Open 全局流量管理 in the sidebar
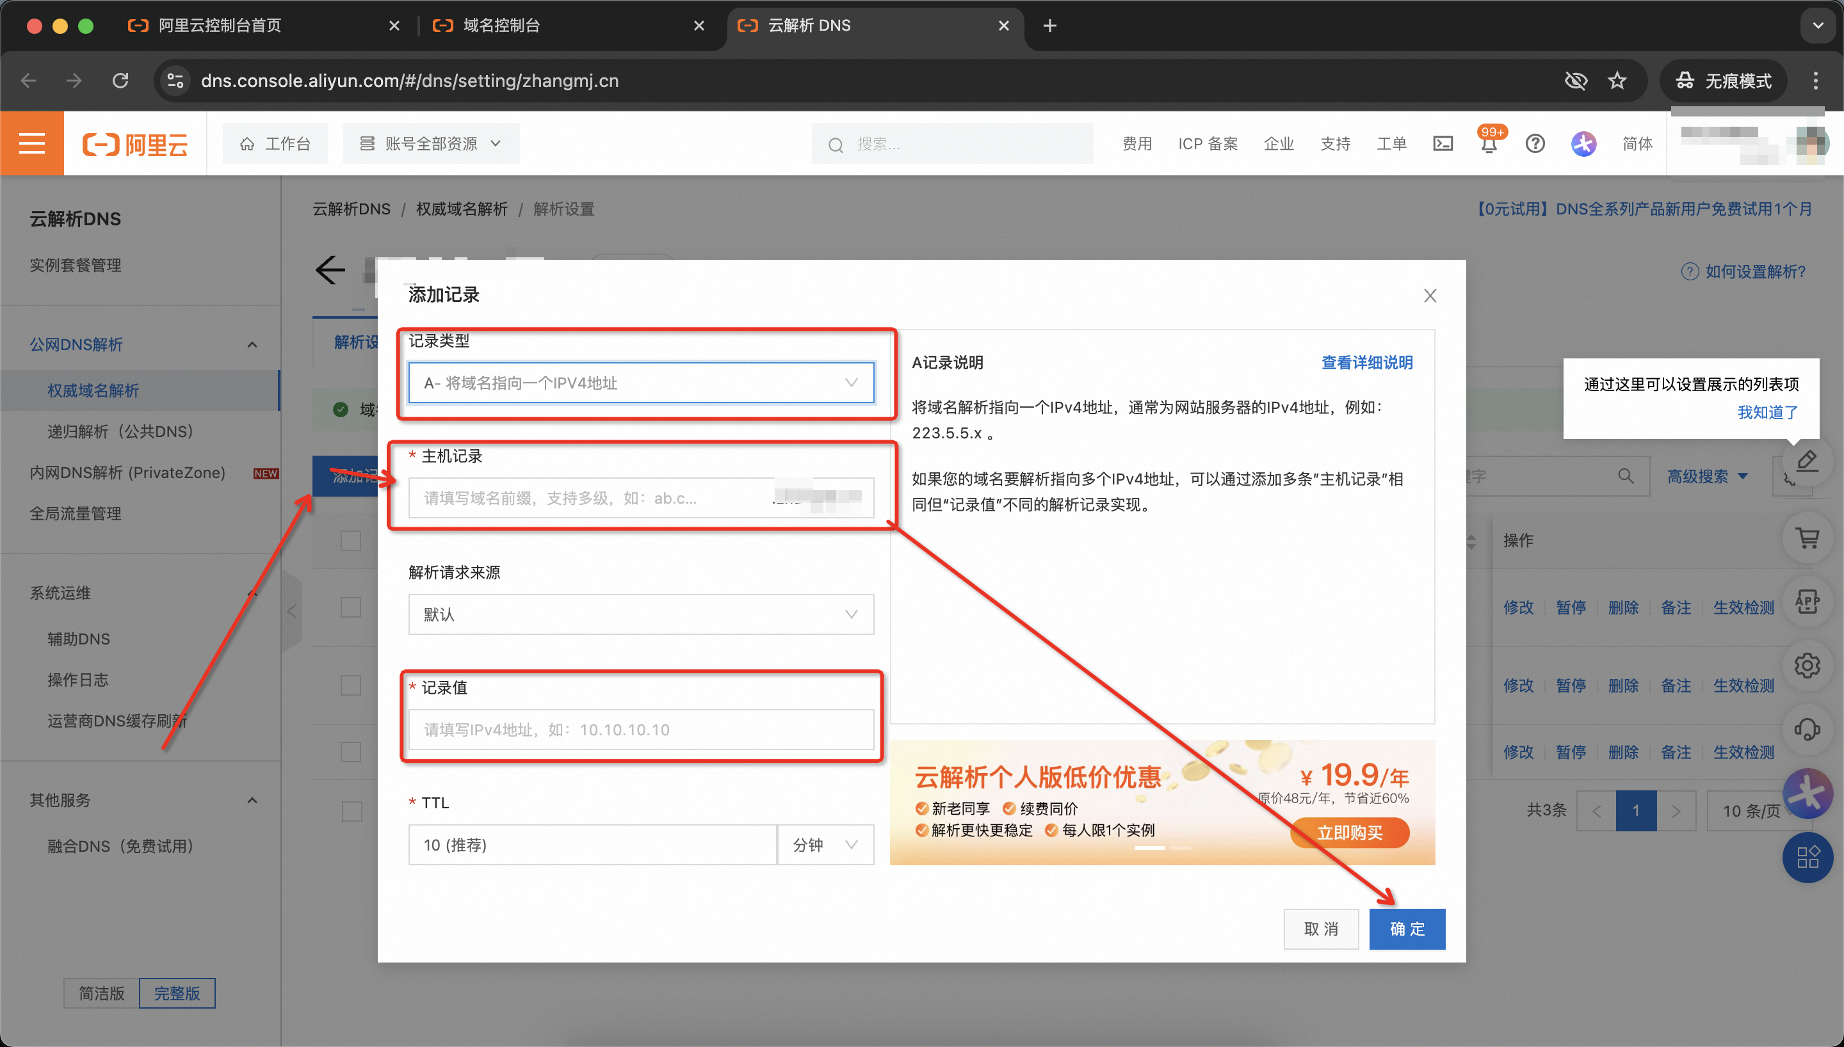 [x=76, y=513]
